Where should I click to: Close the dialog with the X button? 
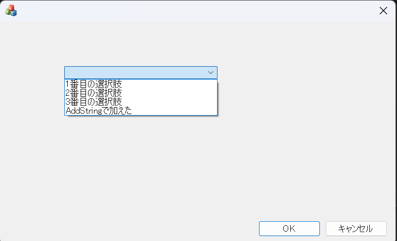point(383,11)
